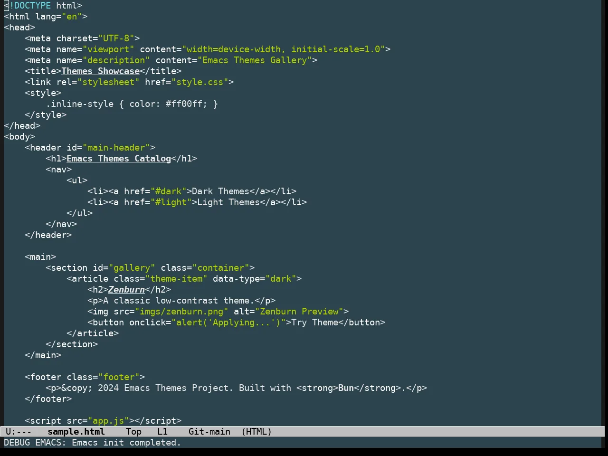
Task: Click the closing </main> tag
Action: click(x=43, y=355)
